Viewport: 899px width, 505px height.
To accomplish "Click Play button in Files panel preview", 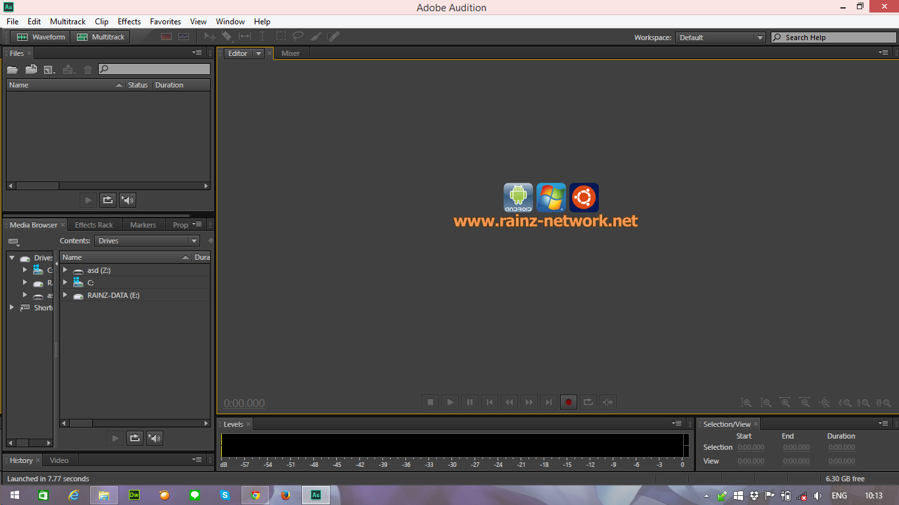I will 89,200.
